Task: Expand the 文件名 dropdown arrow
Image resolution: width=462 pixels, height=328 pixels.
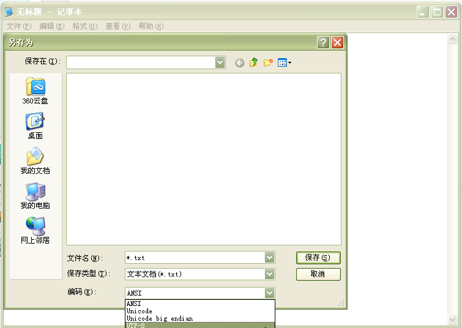Action: [x=269, y=258]
